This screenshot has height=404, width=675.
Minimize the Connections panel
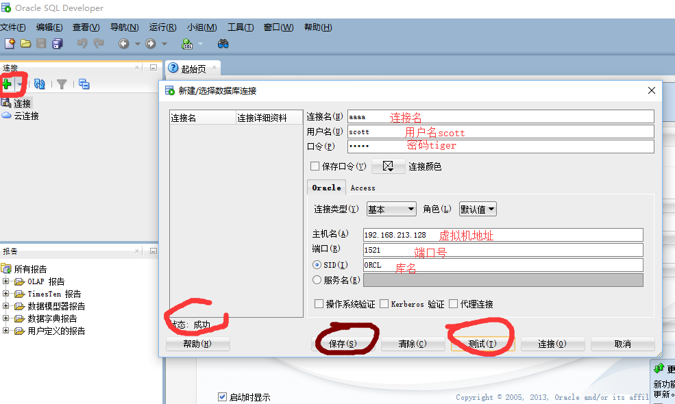point(154,68)
